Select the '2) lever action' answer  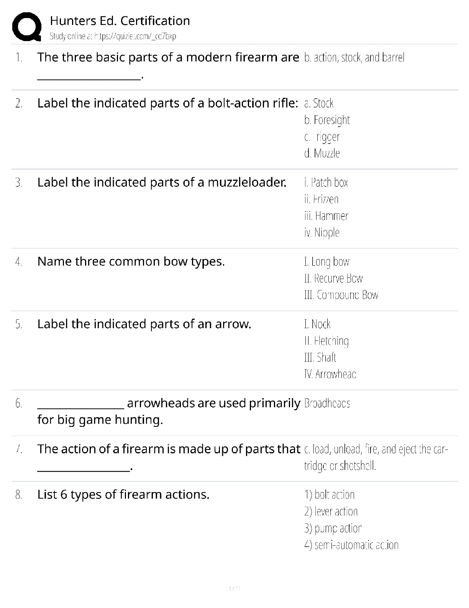click(x=331, y=512)
